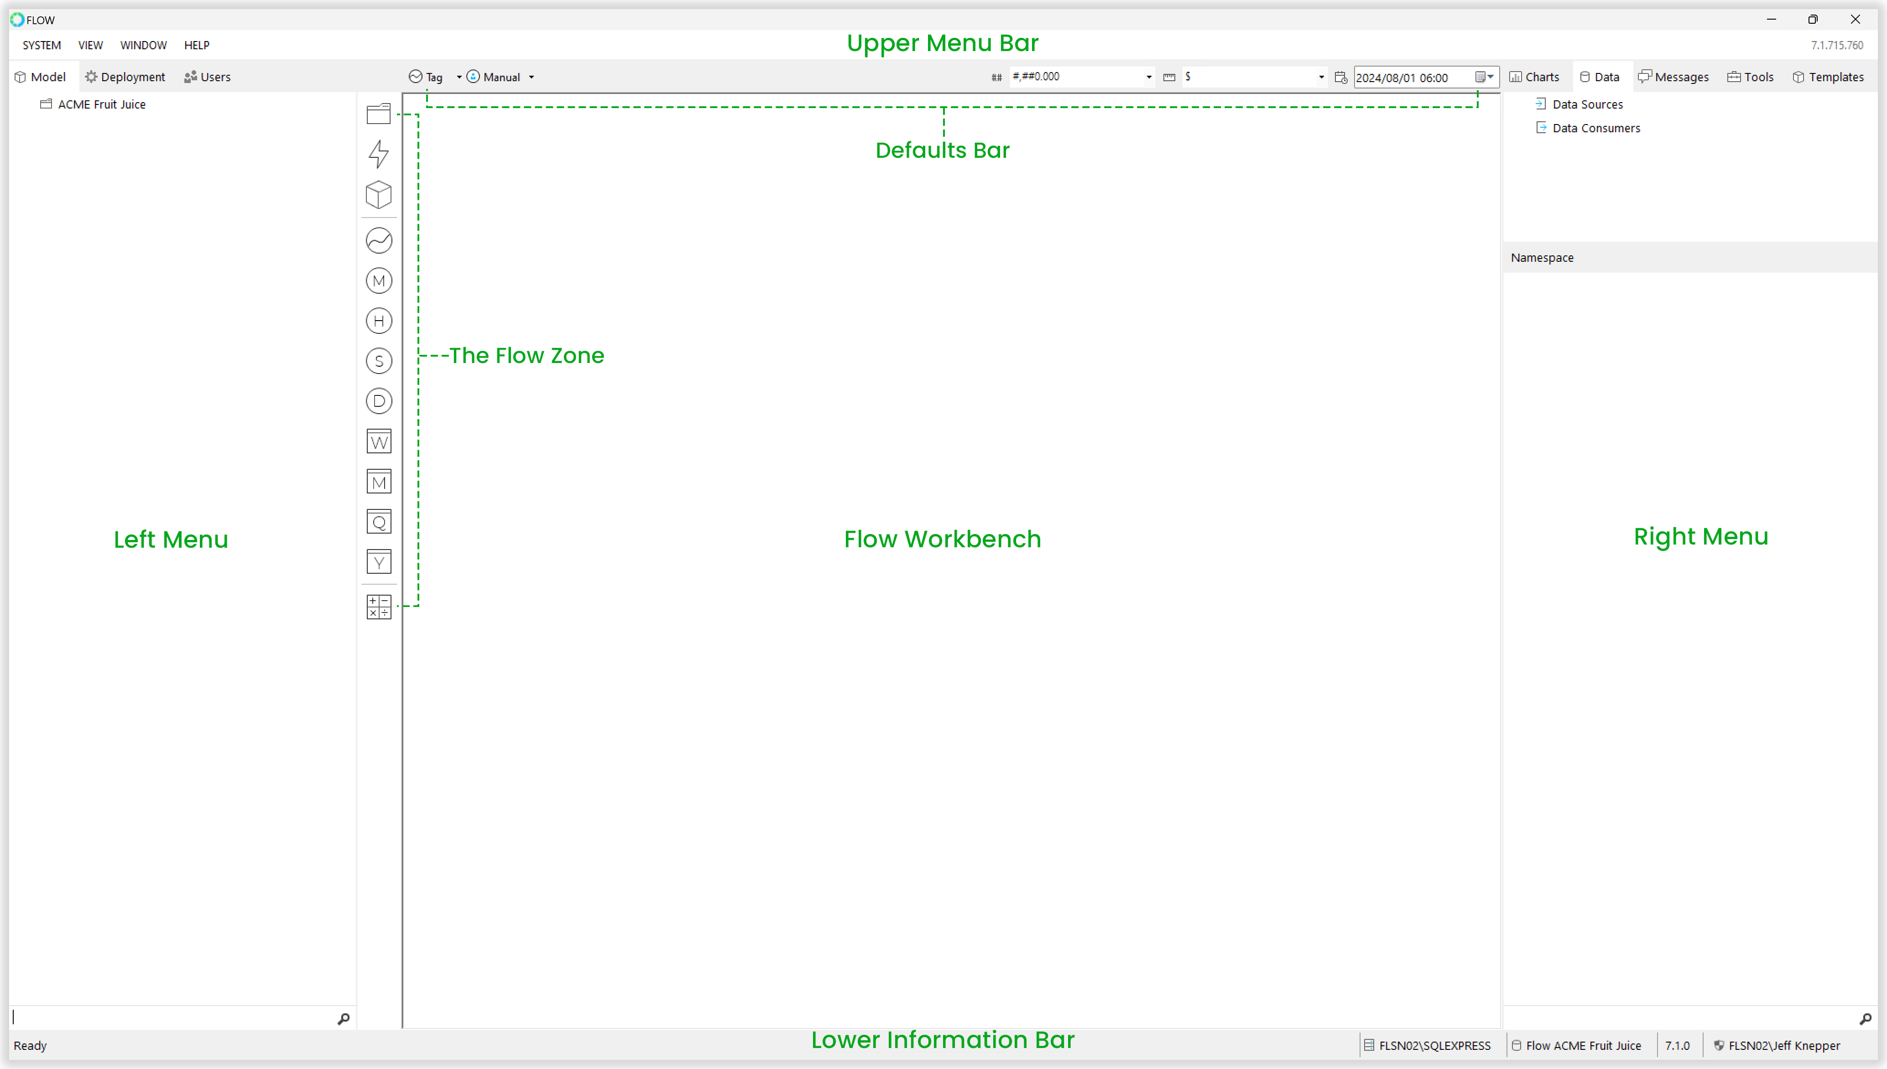Click the Manual default retrieval button
This screenshot has width=1887, height=1069.
[493, 77]
